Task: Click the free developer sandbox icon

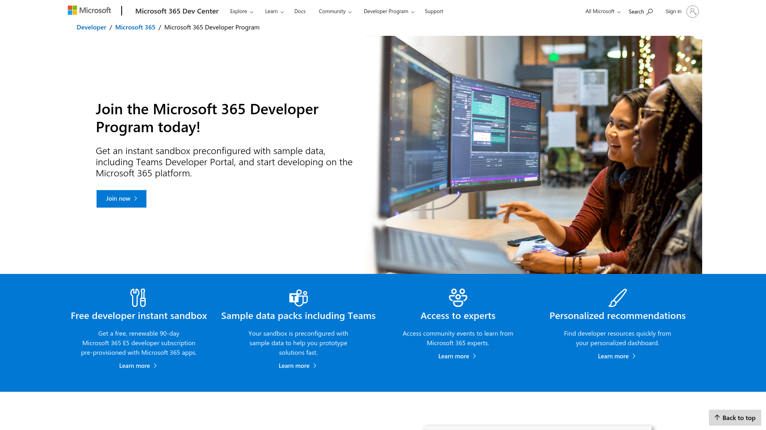Action: (139, 298)
